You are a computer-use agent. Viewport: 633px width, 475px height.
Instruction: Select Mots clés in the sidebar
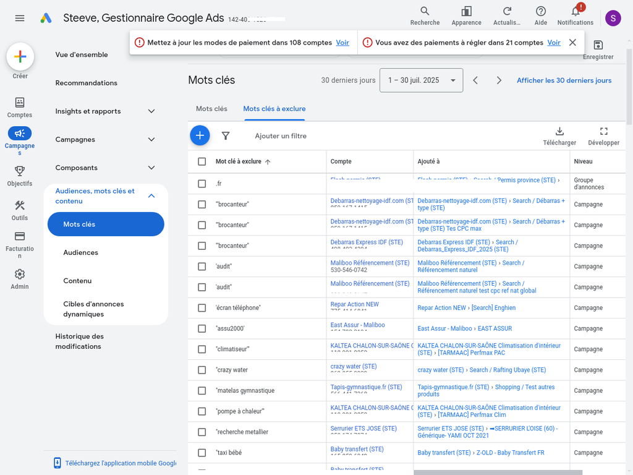106,224
